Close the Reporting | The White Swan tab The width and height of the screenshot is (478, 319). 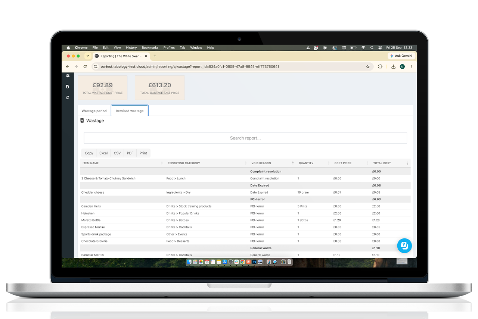pos(146,56)
